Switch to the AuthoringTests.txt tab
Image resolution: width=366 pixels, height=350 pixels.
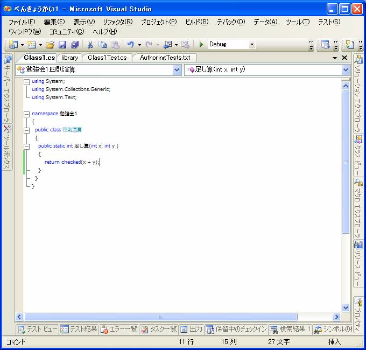click(x=165, y=58)
